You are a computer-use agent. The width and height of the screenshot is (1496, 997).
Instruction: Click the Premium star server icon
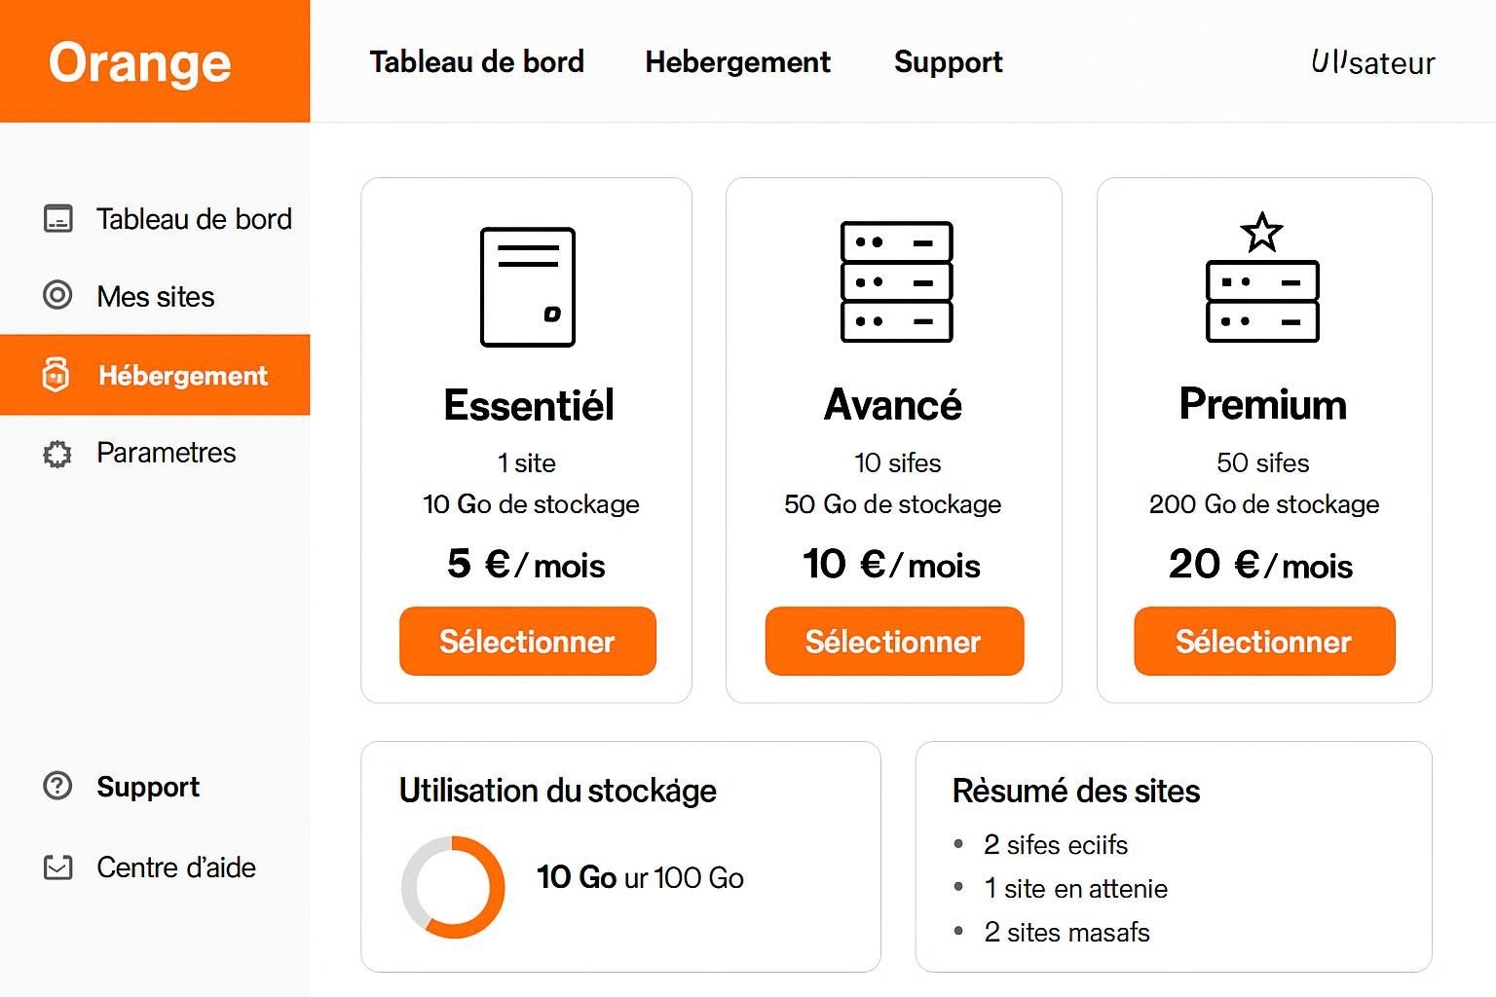click(1263, 282)
